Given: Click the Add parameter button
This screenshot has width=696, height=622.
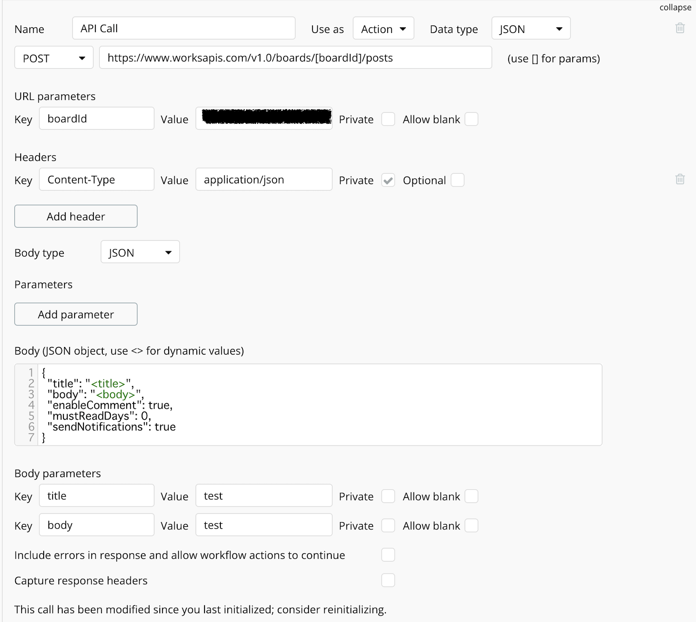Looking at the screenshot, I should 76,314.
